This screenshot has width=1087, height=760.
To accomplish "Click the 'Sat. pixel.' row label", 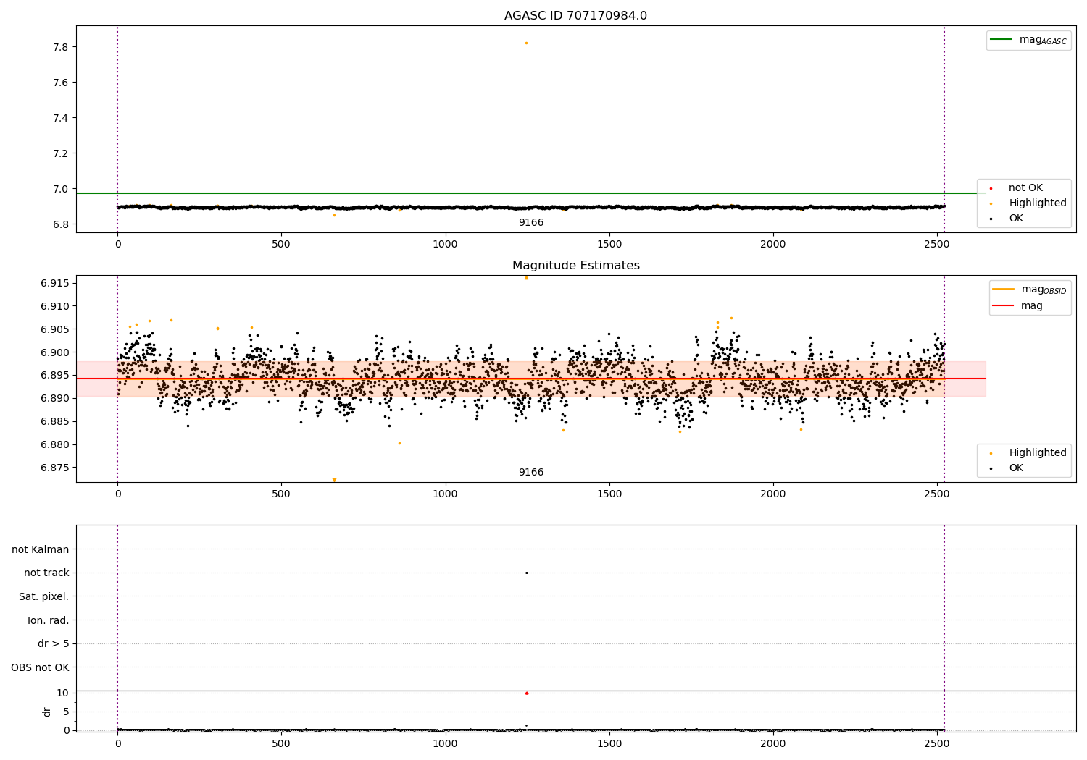I will tap(44, 597).
